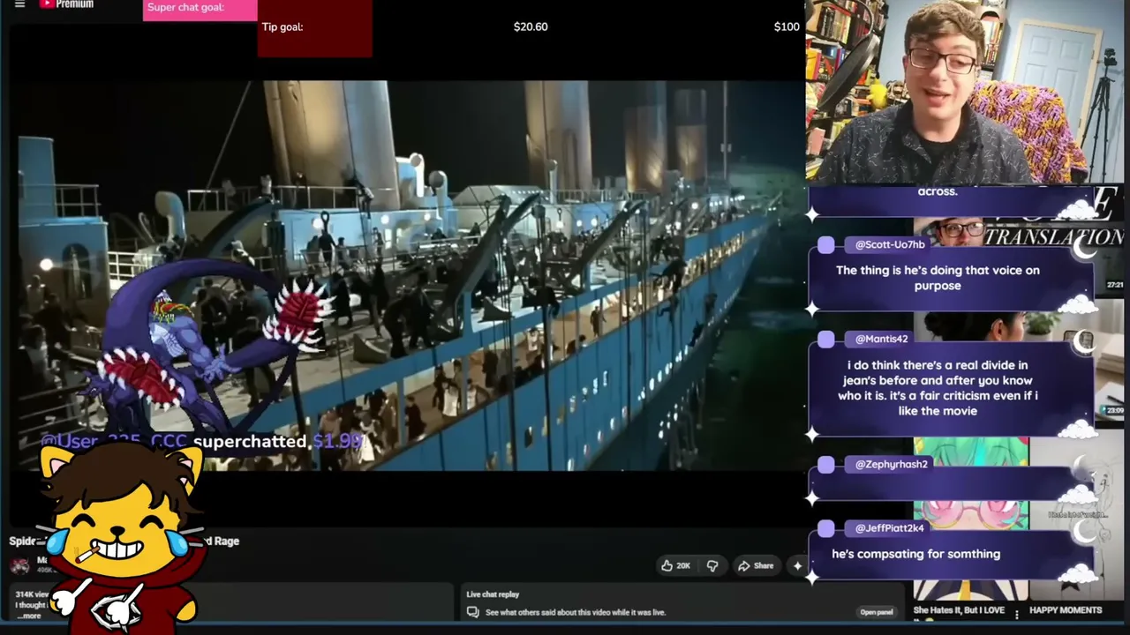
Task: Click the '$100' tip goal target
Action: [x=787, y=26]
